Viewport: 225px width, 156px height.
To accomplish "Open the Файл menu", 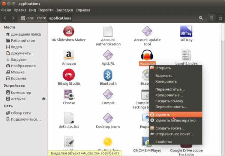I will tap(6, 10).
